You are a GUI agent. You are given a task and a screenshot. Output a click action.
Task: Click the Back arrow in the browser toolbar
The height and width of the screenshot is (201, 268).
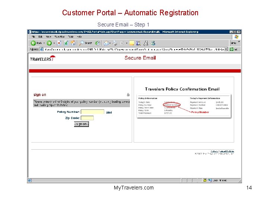tap(33, 43)
